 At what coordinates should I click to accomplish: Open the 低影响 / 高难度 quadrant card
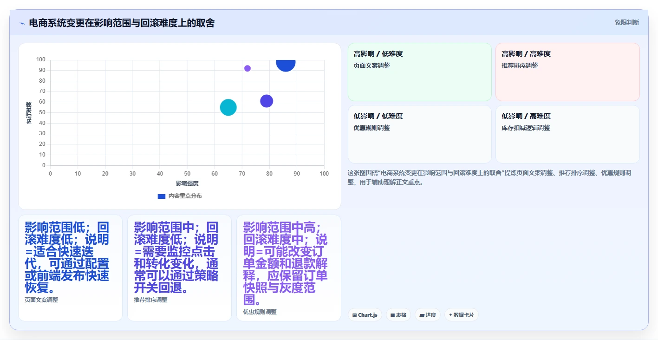coord(567,134)
